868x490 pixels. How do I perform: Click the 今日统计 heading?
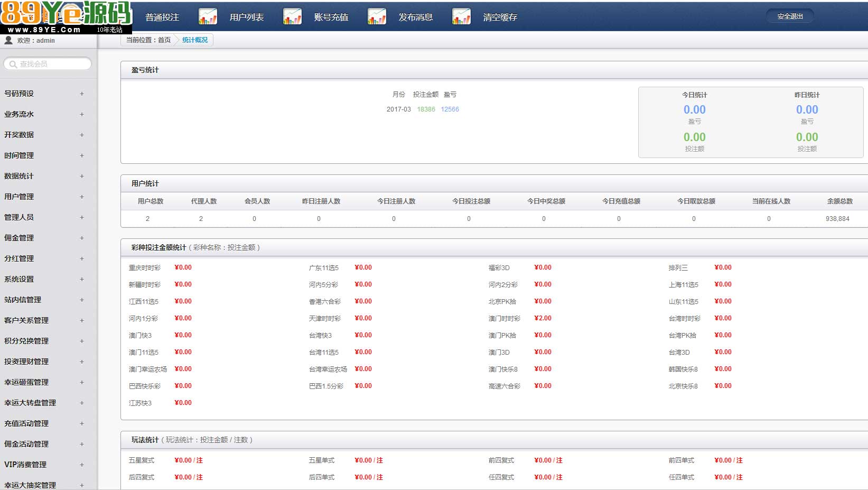[694, 95]
